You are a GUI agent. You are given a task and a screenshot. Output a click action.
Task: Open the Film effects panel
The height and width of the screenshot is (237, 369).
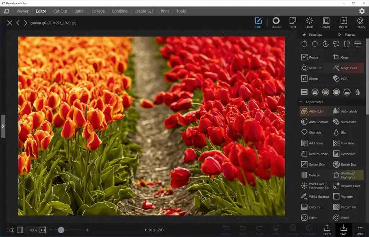293,23
